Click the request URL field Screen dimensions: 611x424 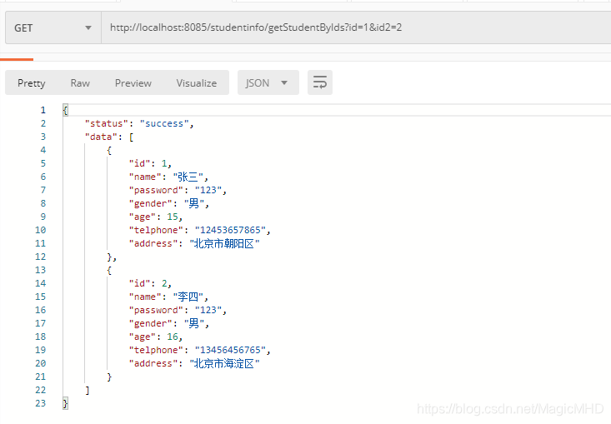point(356,27)
